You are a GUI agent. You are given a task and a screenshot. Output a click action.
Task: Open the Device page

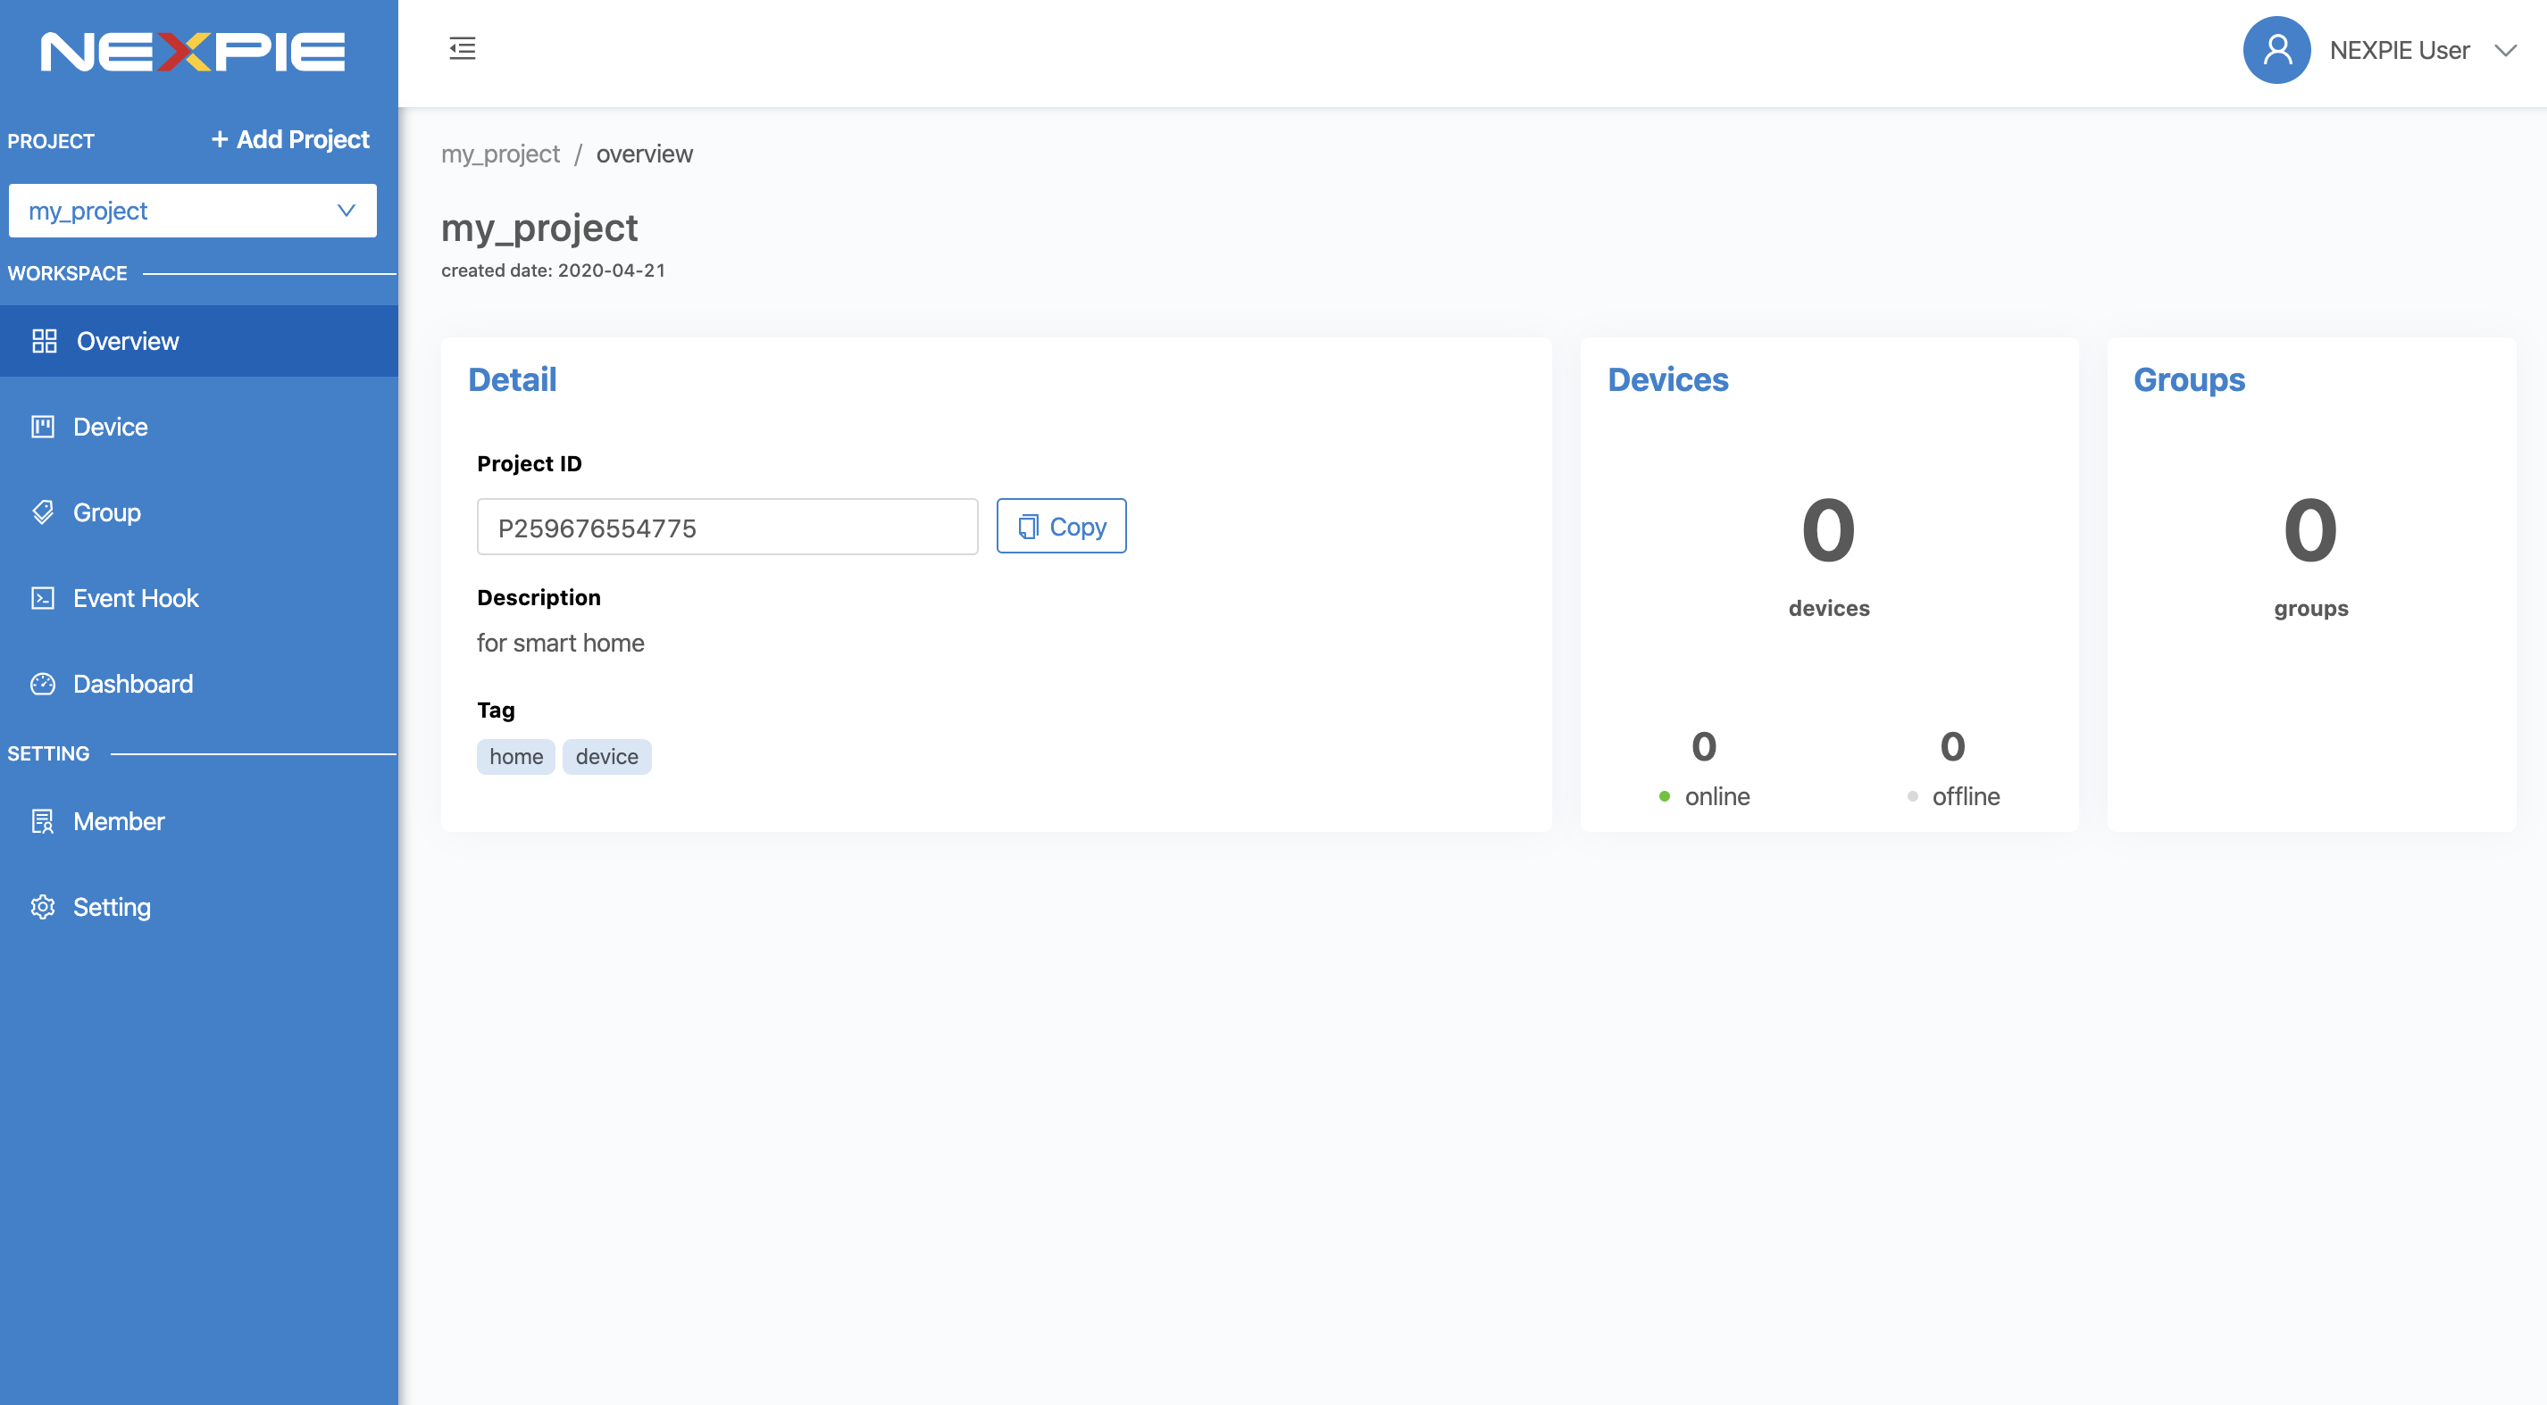click(199, 427)
